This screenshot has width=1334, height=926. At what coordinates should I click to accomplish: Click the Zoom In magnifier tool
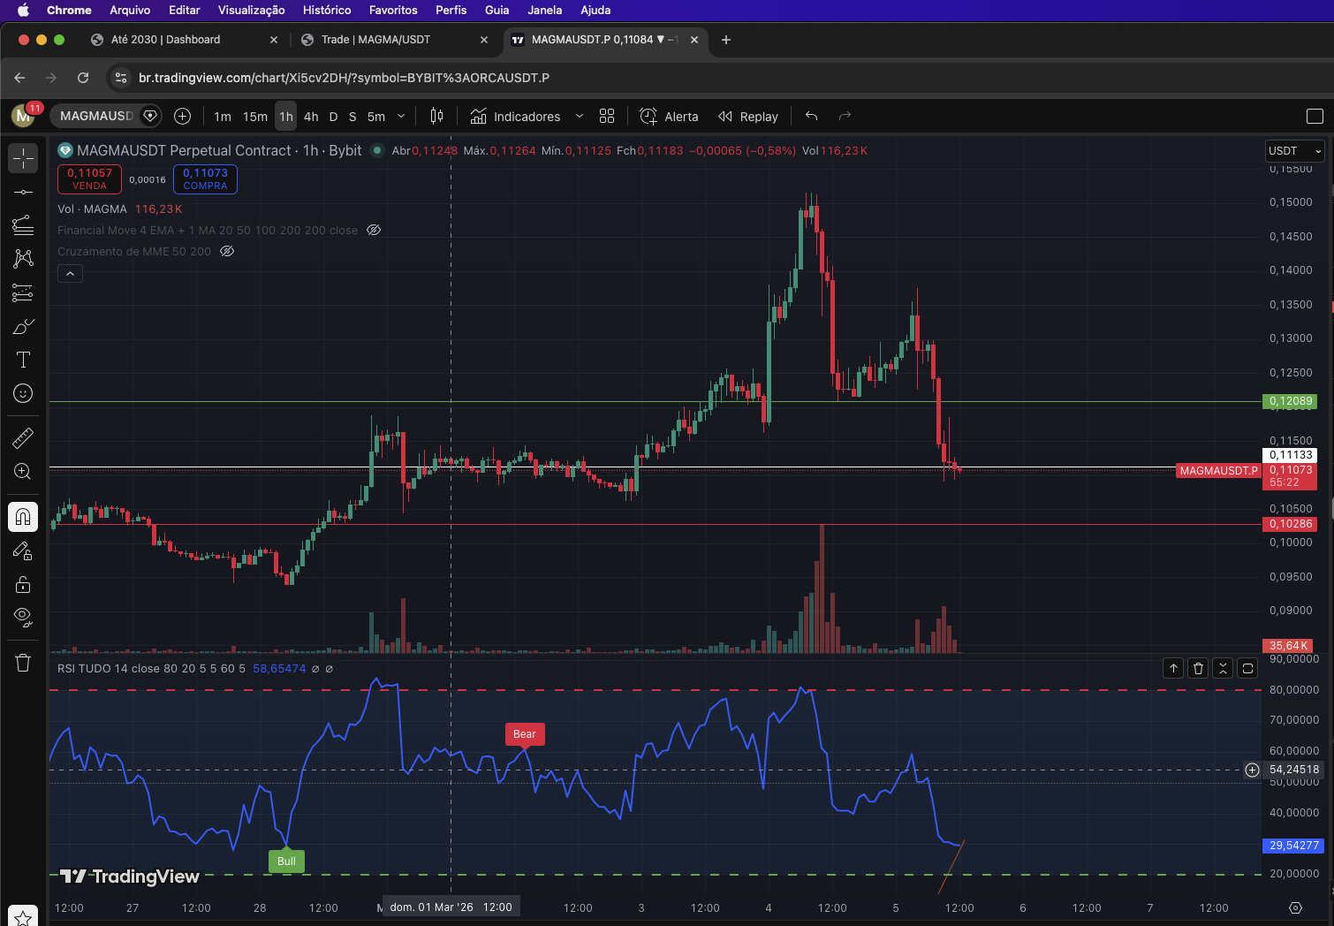pos(23,472)
